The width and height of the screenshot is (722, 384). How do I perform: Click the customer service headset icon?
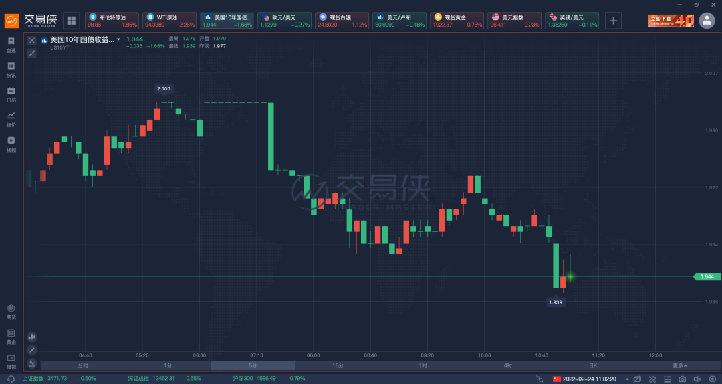[11, 379]
